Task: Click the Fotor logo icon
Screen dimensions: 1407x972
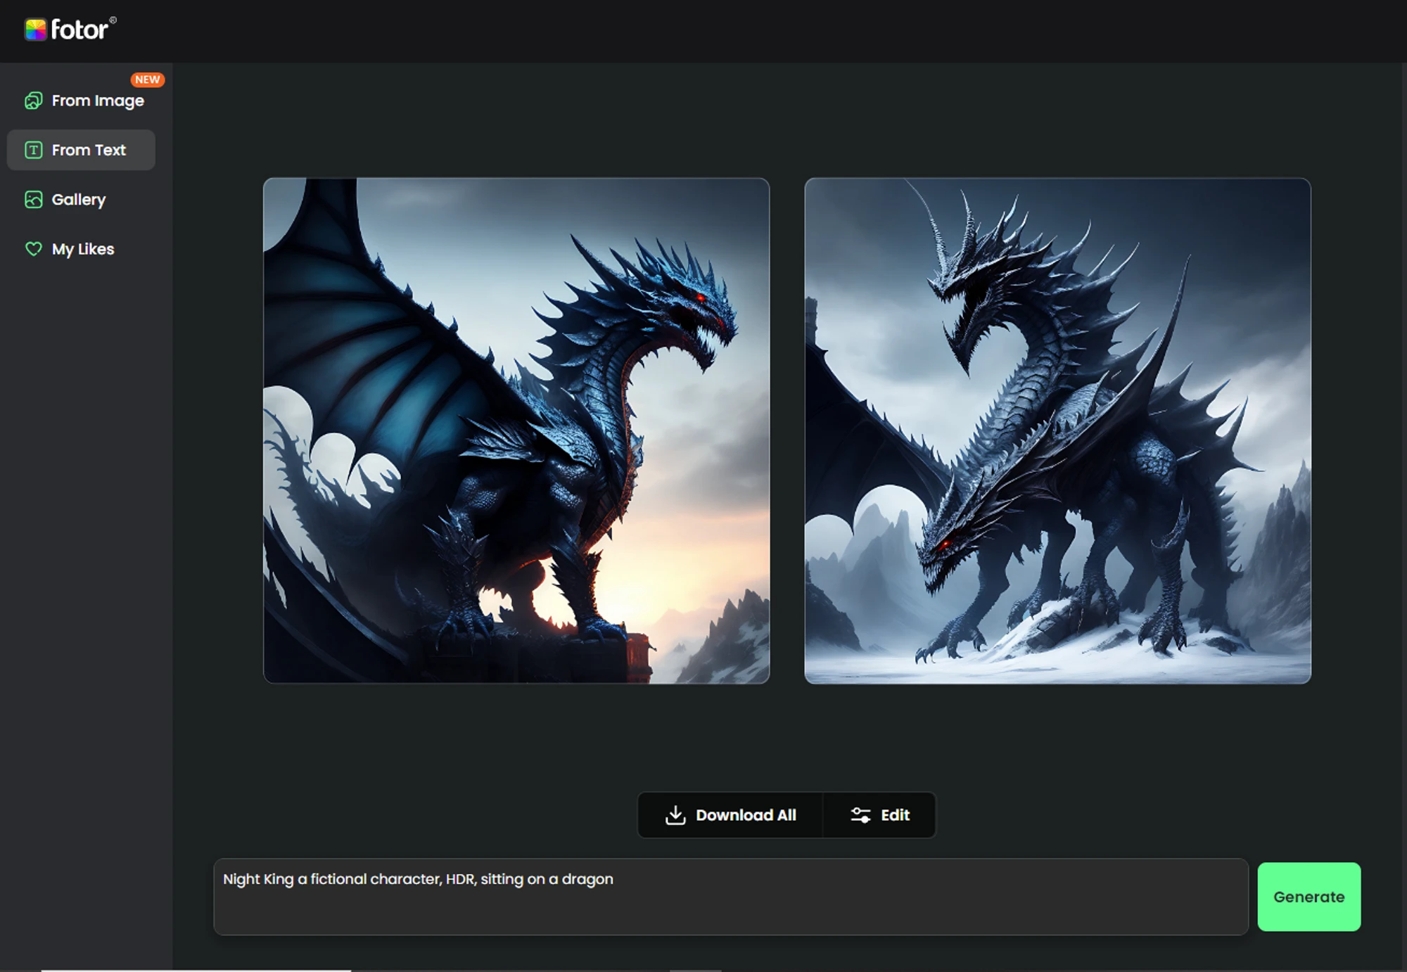Action: 36,30
